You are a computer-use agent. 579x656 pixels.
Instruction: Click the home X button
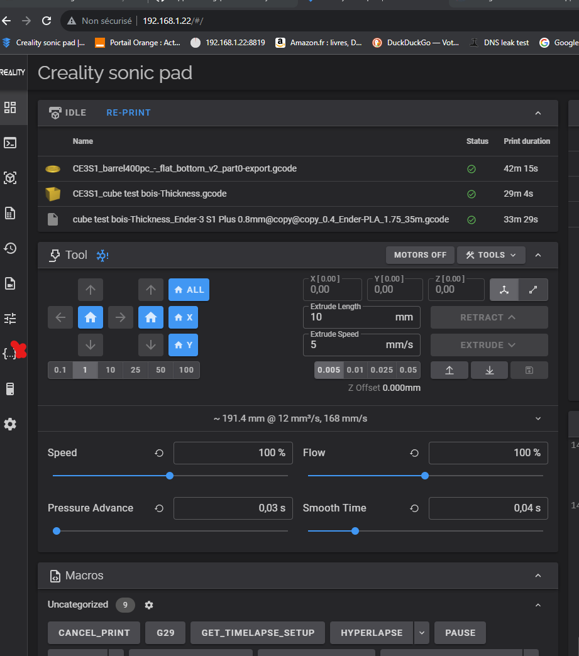[x=184, y=317]
